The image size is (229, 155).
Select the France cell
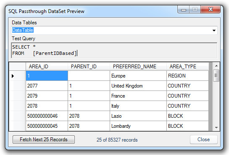(138, 96)
